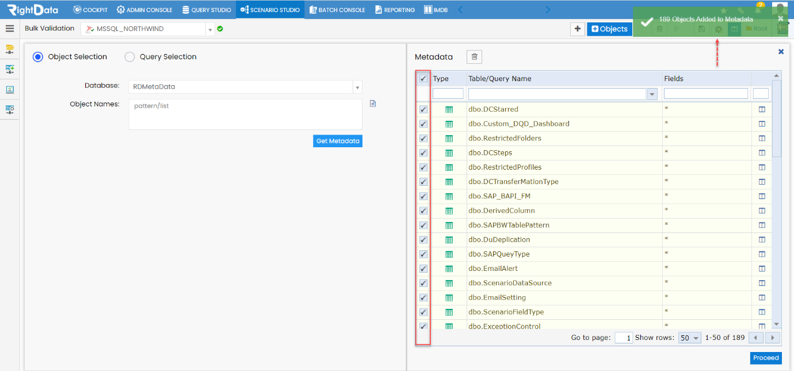Select the dbo.DCTransferMationType table name
Screen dimensions: 794x371
(x=513, y=182)
